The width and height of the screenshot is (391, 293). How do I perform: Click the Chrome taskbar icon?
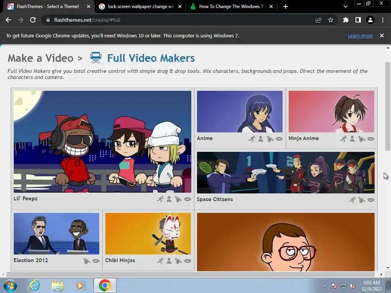pos(105,285)
